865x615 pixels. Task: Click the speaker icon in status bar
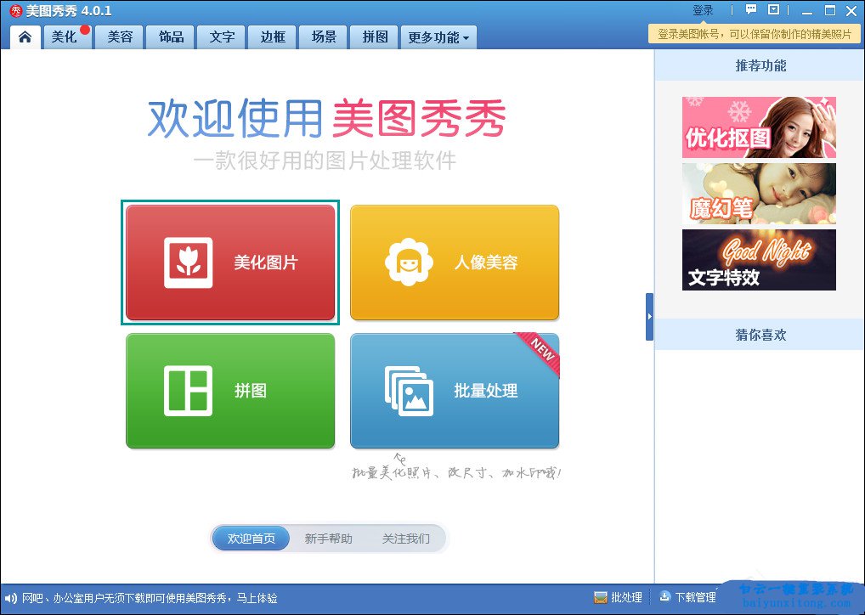point(11,598)
